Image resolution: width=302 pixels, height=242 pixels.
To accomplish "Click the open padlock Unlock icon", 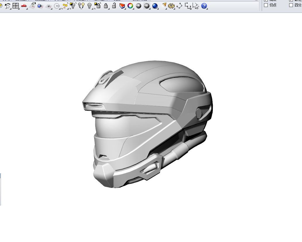I will click(x=114, y=6).
